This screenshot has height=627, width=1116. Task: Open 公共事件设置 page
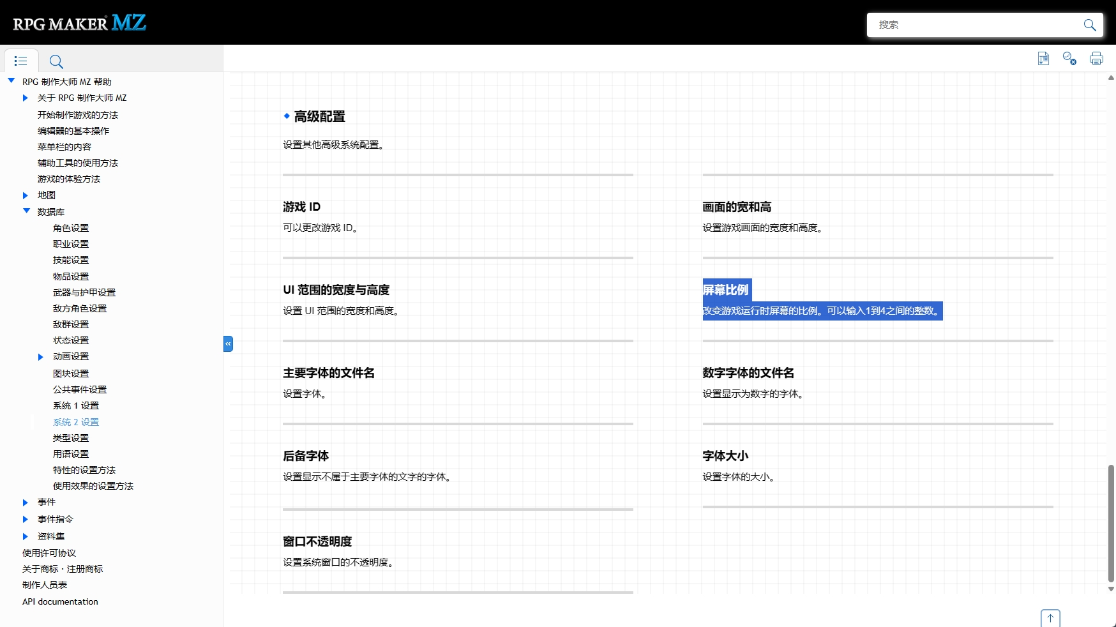pos(80,389)
